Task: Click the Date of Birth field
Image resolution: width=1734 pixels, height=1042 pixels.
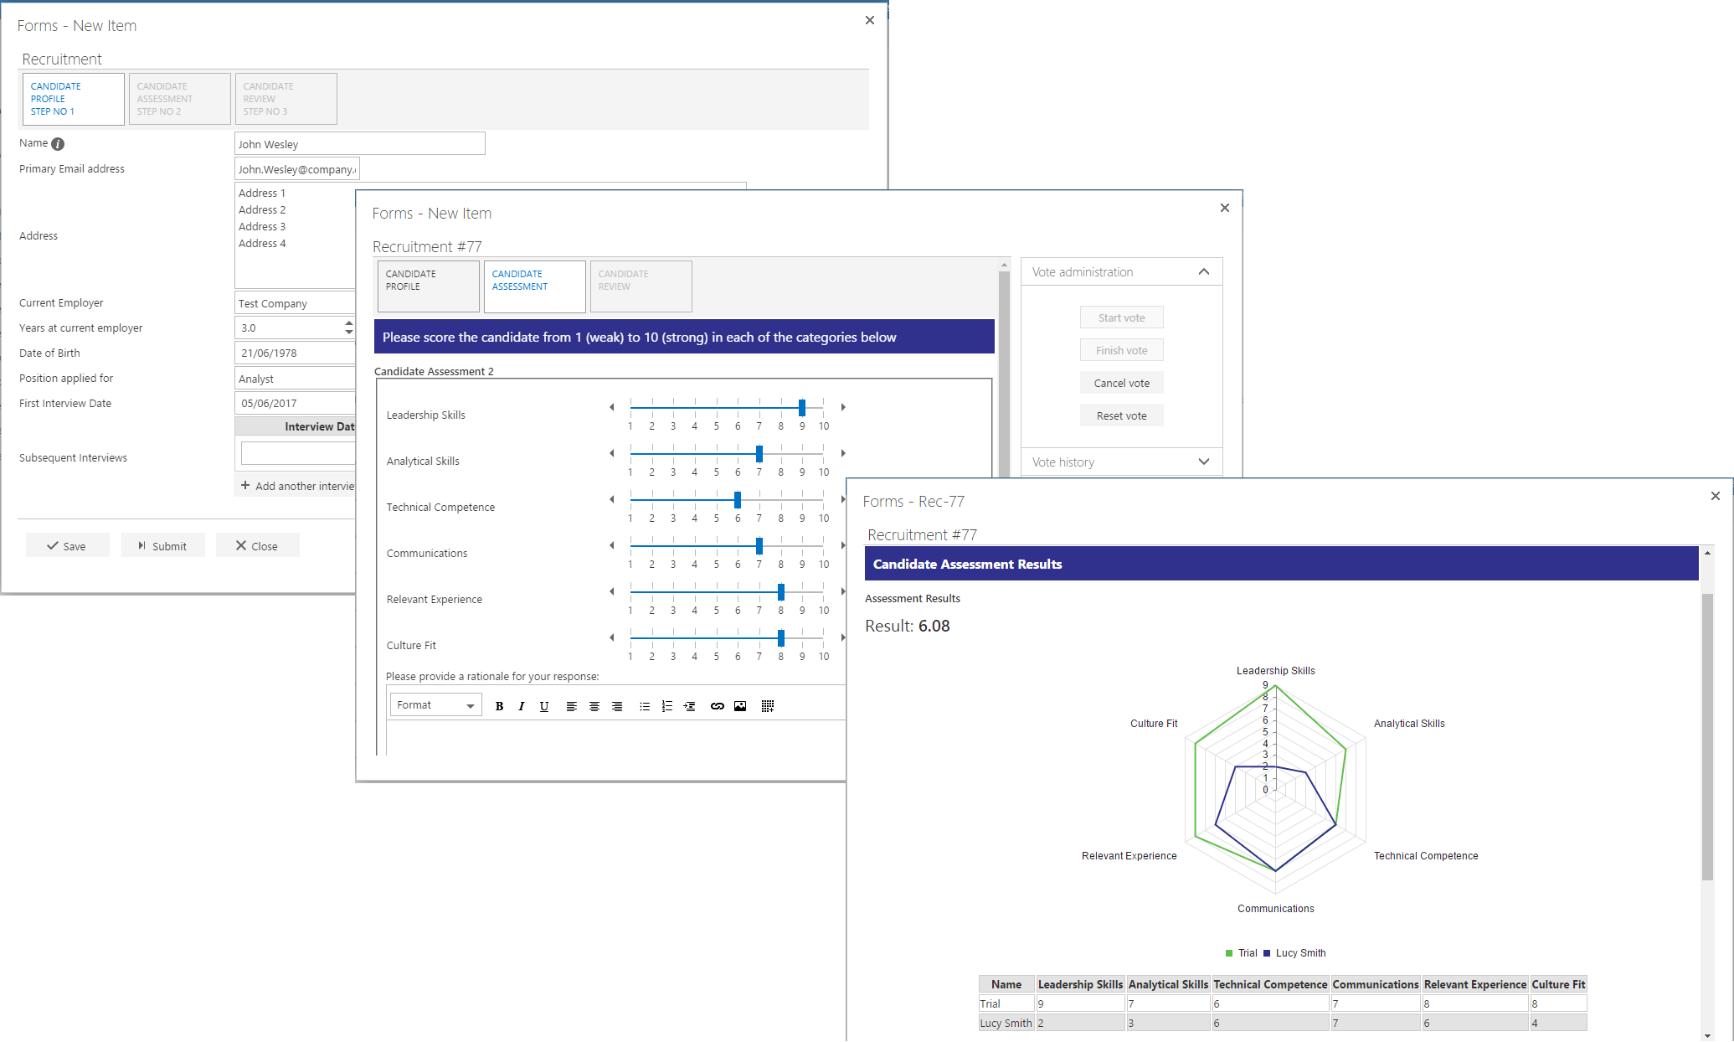Action: click(x=296, y=353)
